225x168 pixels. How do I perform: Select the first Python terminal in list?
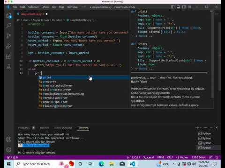pos(209,133)
